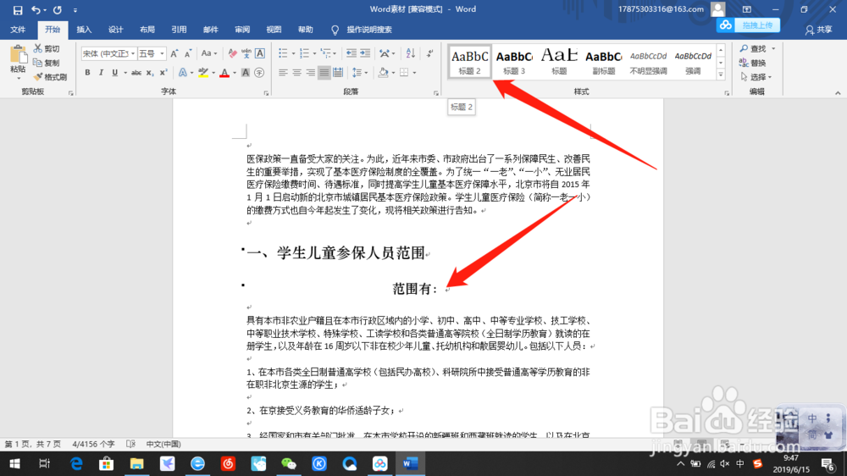
Task: Apply the 副标题 subtitle style
Action: (x=604, y=62)
